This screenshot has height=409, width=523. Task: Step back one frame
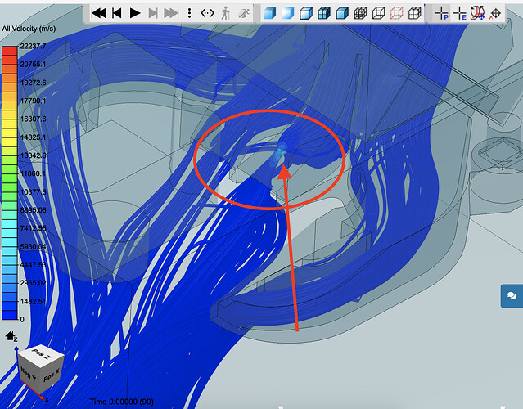click(x=117, y=13)
